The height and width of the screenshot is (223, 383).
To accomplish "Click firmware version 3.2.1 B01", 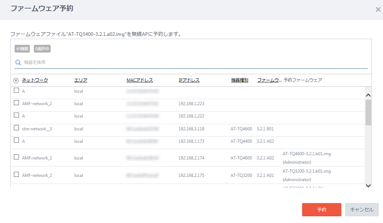I will tap(265, 129).
